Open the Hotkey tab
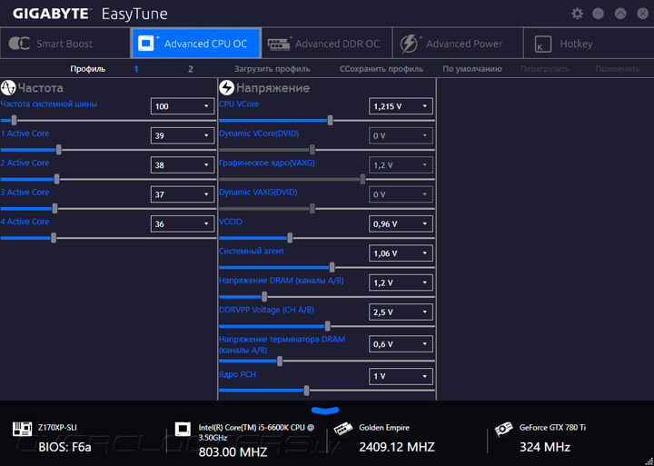 coord(589,44)
